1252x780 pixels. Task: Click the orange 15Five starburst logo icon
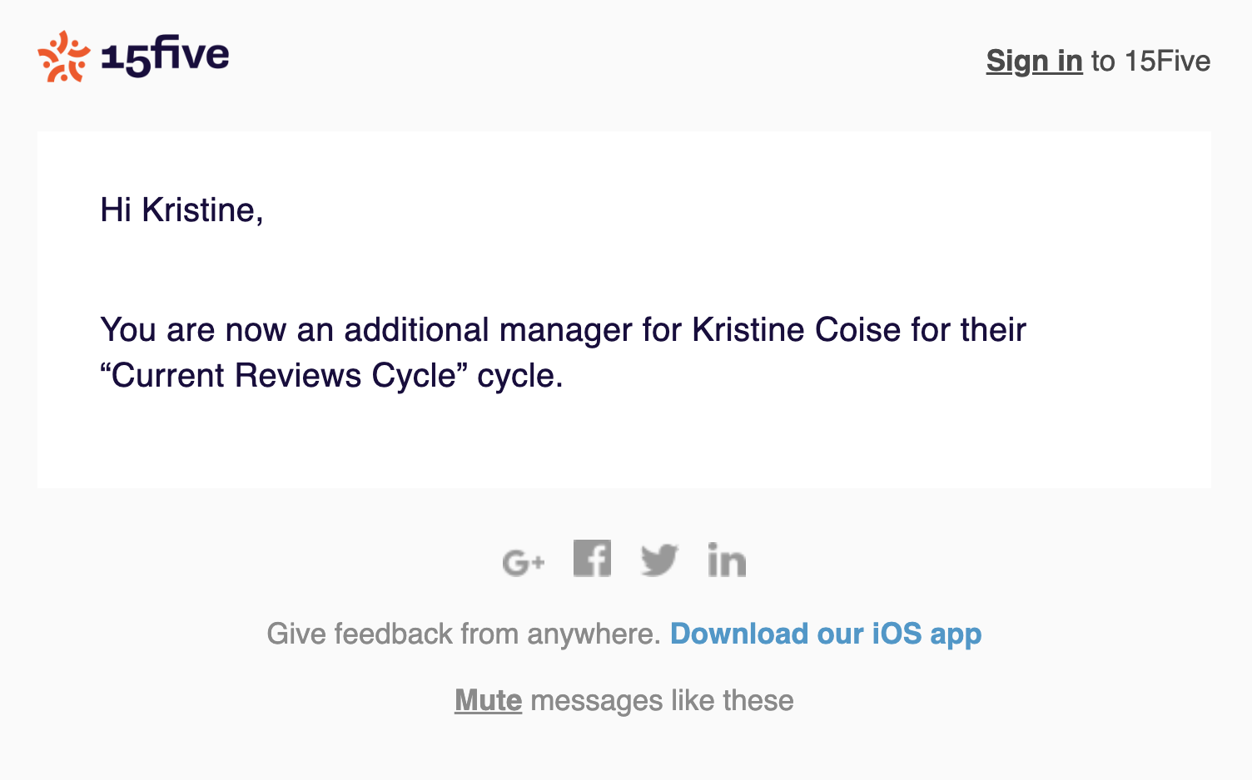(63, 57)
